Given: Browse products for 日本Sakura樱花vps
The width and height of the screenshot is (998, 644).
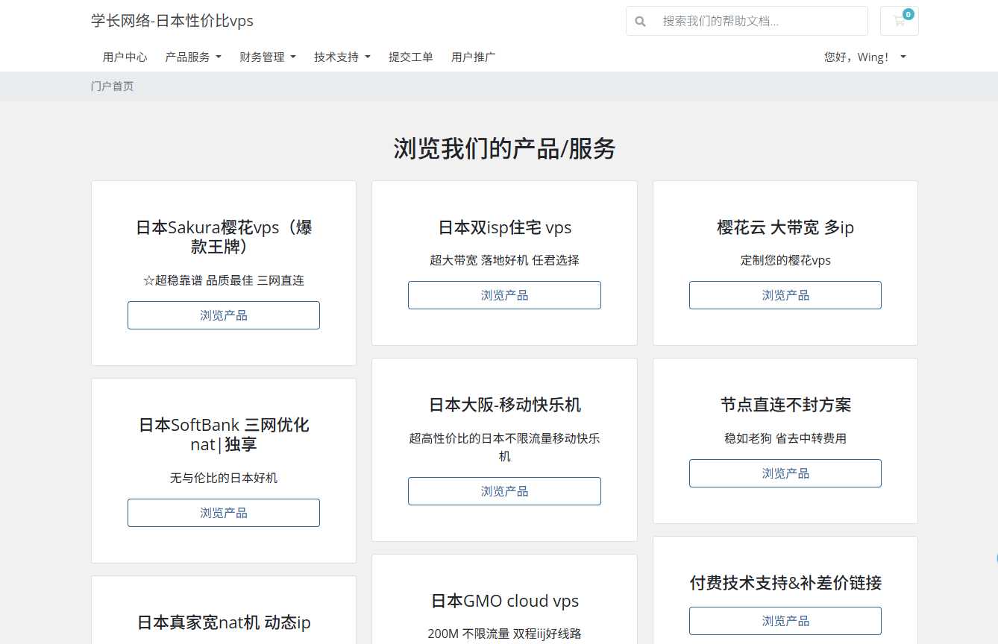Looking at the screenshot, I should click(224, 315).
